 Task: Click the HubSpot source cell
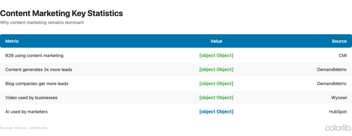click(x=338, y=112)
